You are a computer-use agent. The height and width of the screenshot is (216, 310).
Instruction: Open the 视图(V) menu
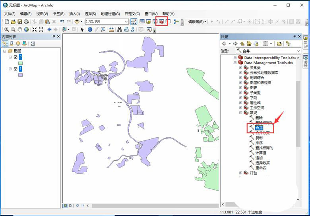point(42,14)
